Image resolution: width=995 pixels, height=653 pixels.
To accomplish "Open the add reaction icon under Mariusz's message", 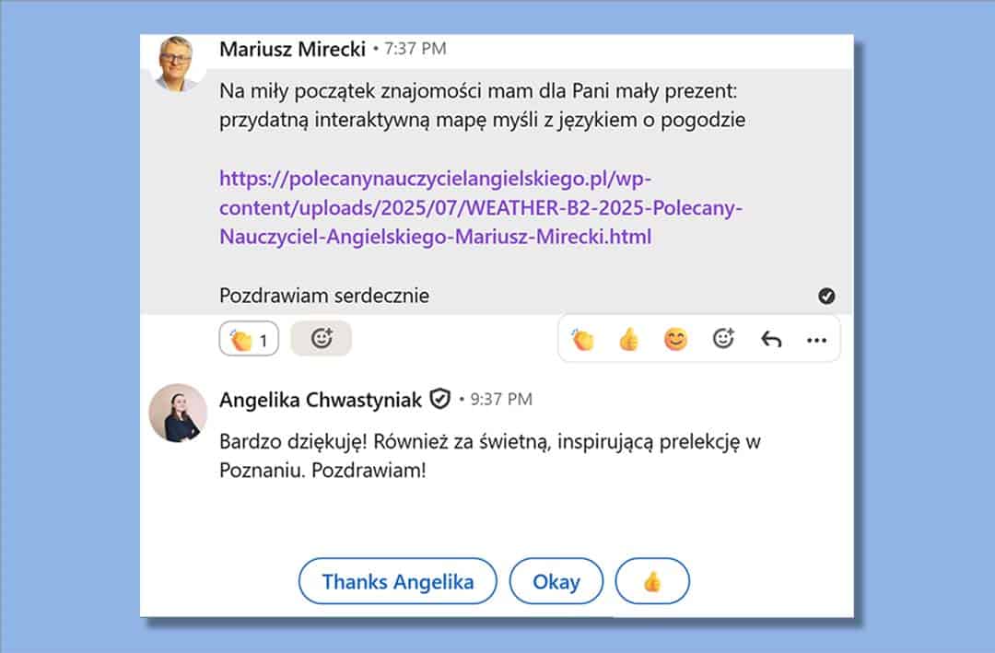I will [321, 337].
